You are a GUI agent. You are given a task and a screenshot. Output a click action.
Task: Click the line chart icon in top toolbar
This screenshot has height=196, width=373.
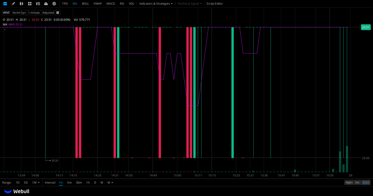point(5,3)
